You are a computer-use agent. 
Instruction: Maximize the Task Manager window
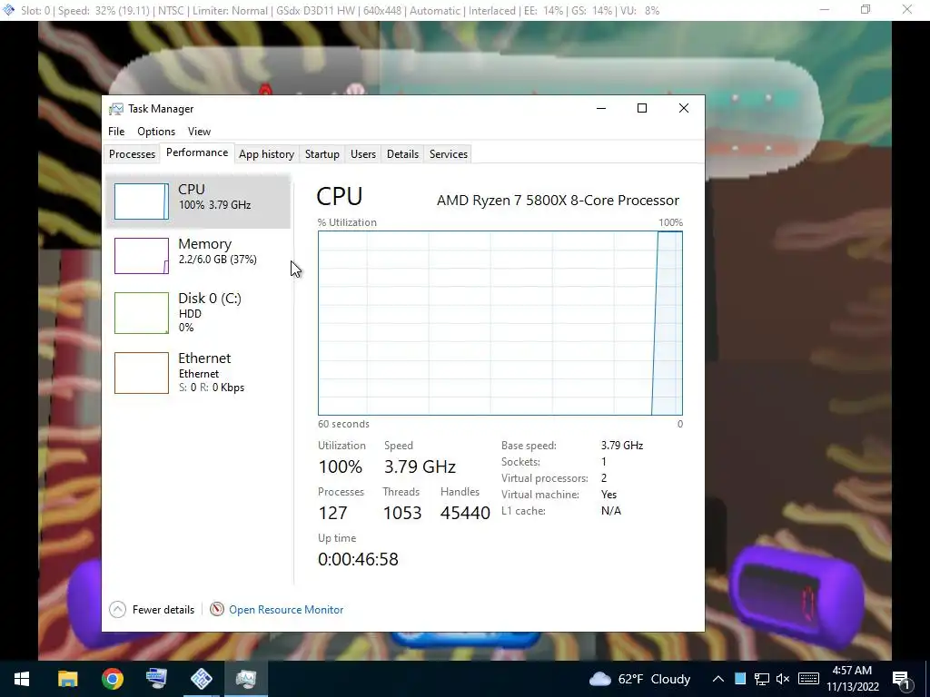[x=642, y=109]
